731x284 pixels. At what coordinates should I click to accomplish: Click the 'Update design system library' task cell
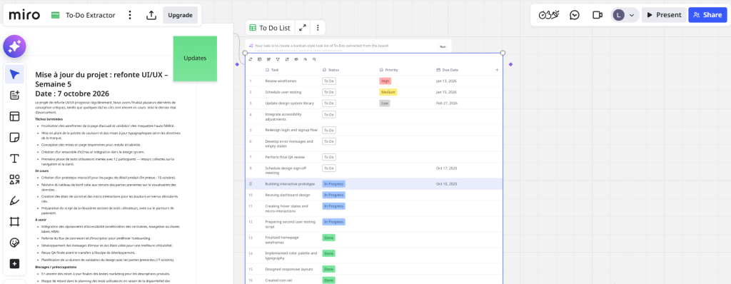tap(289, 103)
